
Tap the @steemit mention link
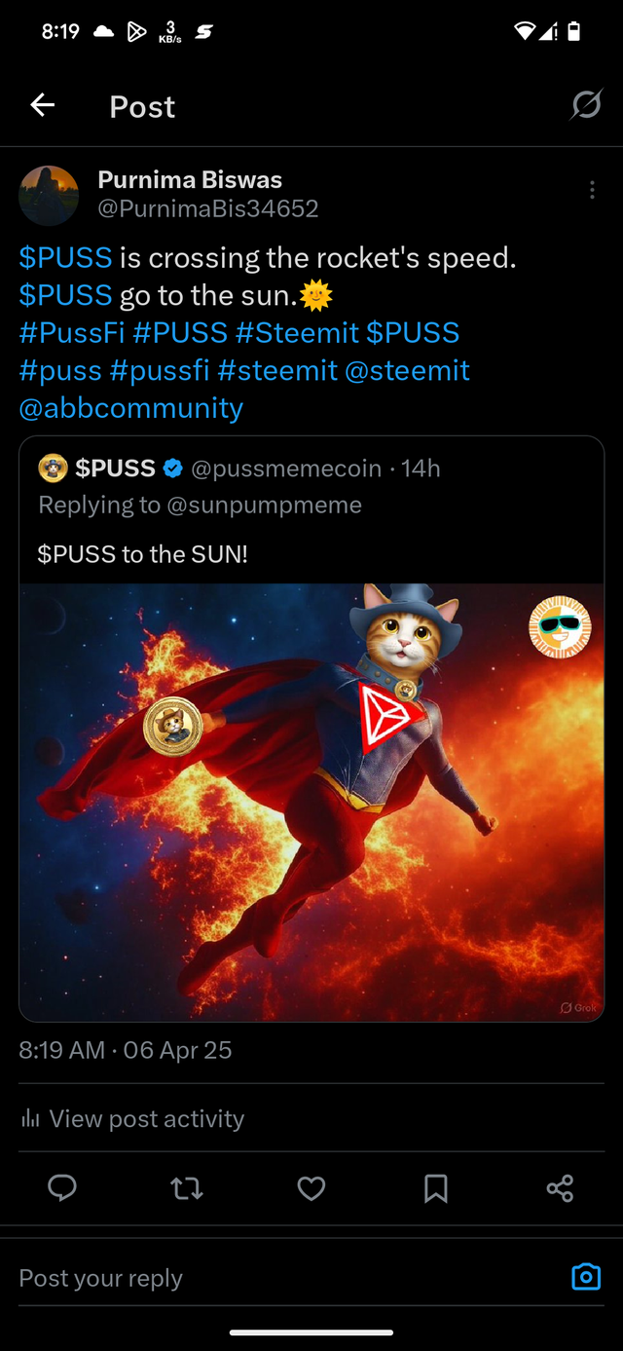(x=407, y=371)
